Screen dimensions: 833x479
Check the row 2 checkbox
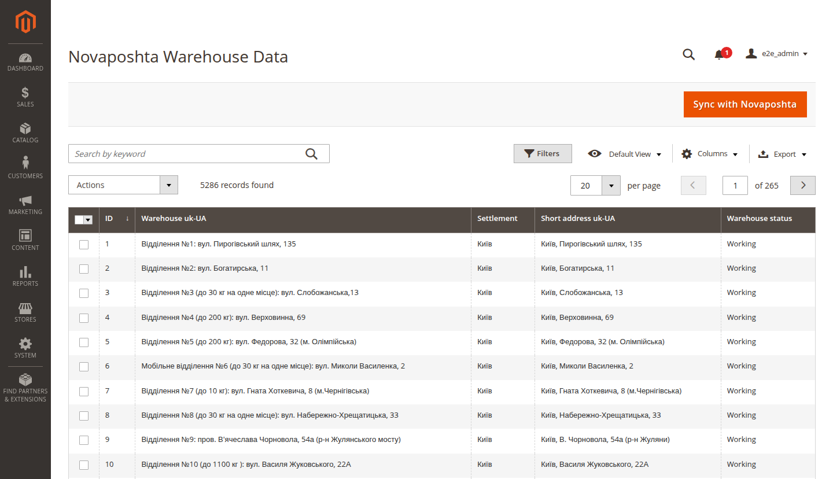(x=84, y=268)
